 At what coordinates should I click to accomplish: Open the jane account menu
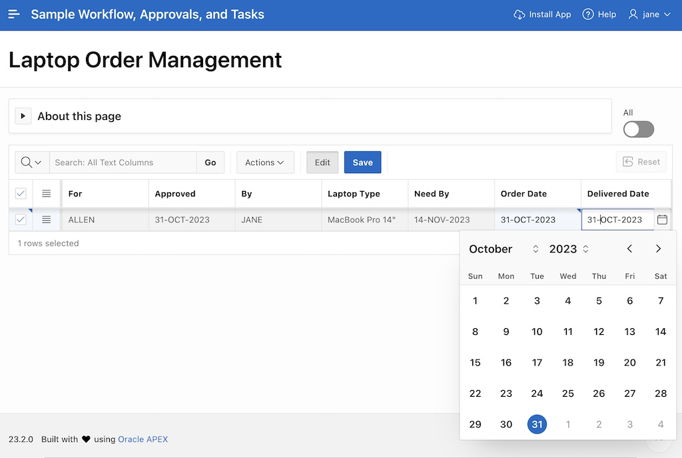tap(649, 14)
